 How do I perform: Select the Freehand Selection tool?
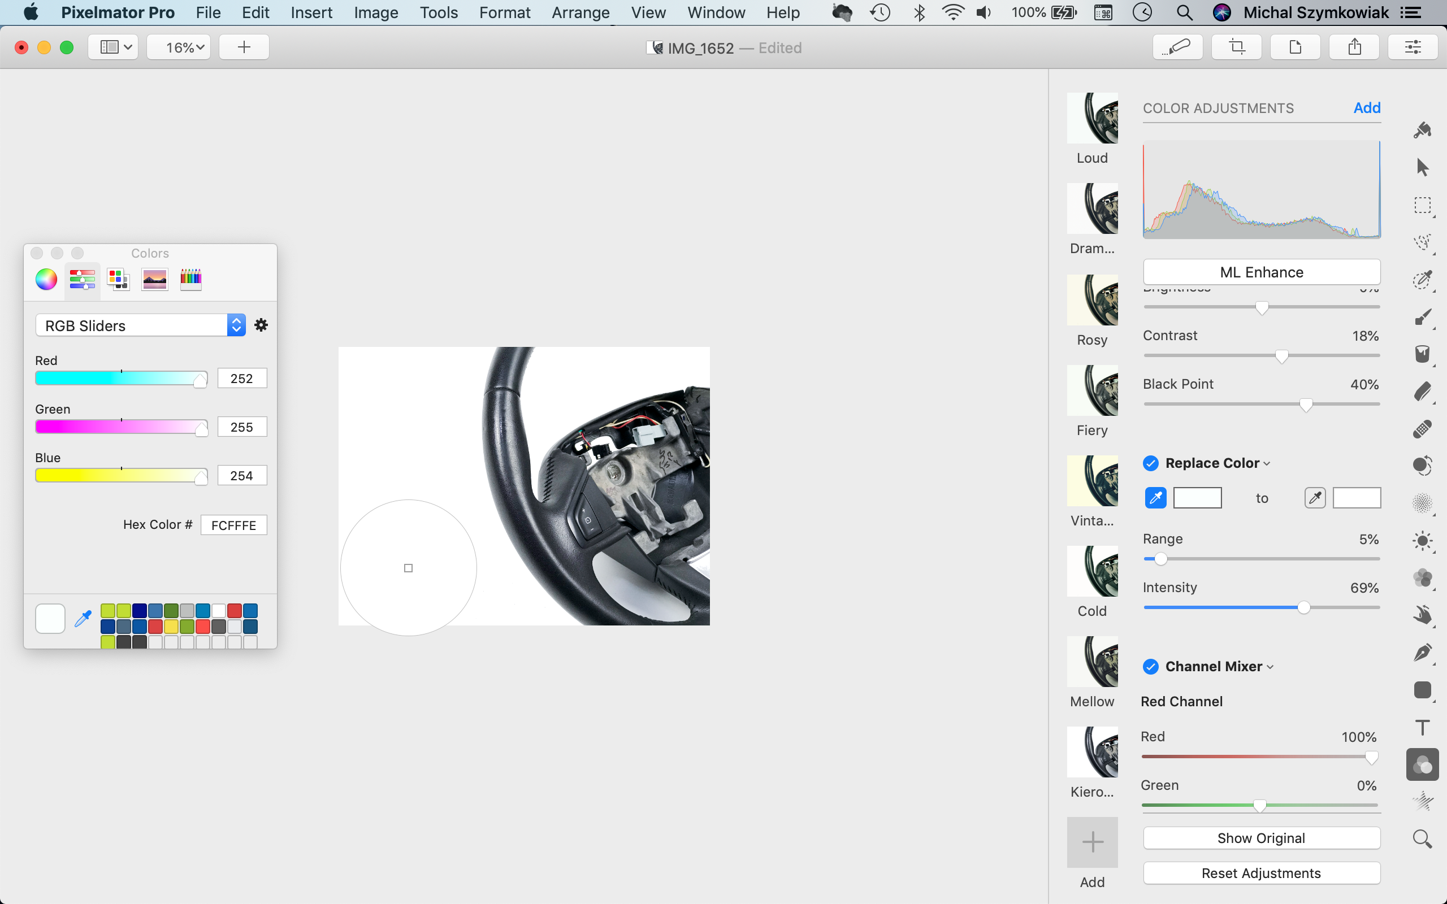[x=1422, y=242]
